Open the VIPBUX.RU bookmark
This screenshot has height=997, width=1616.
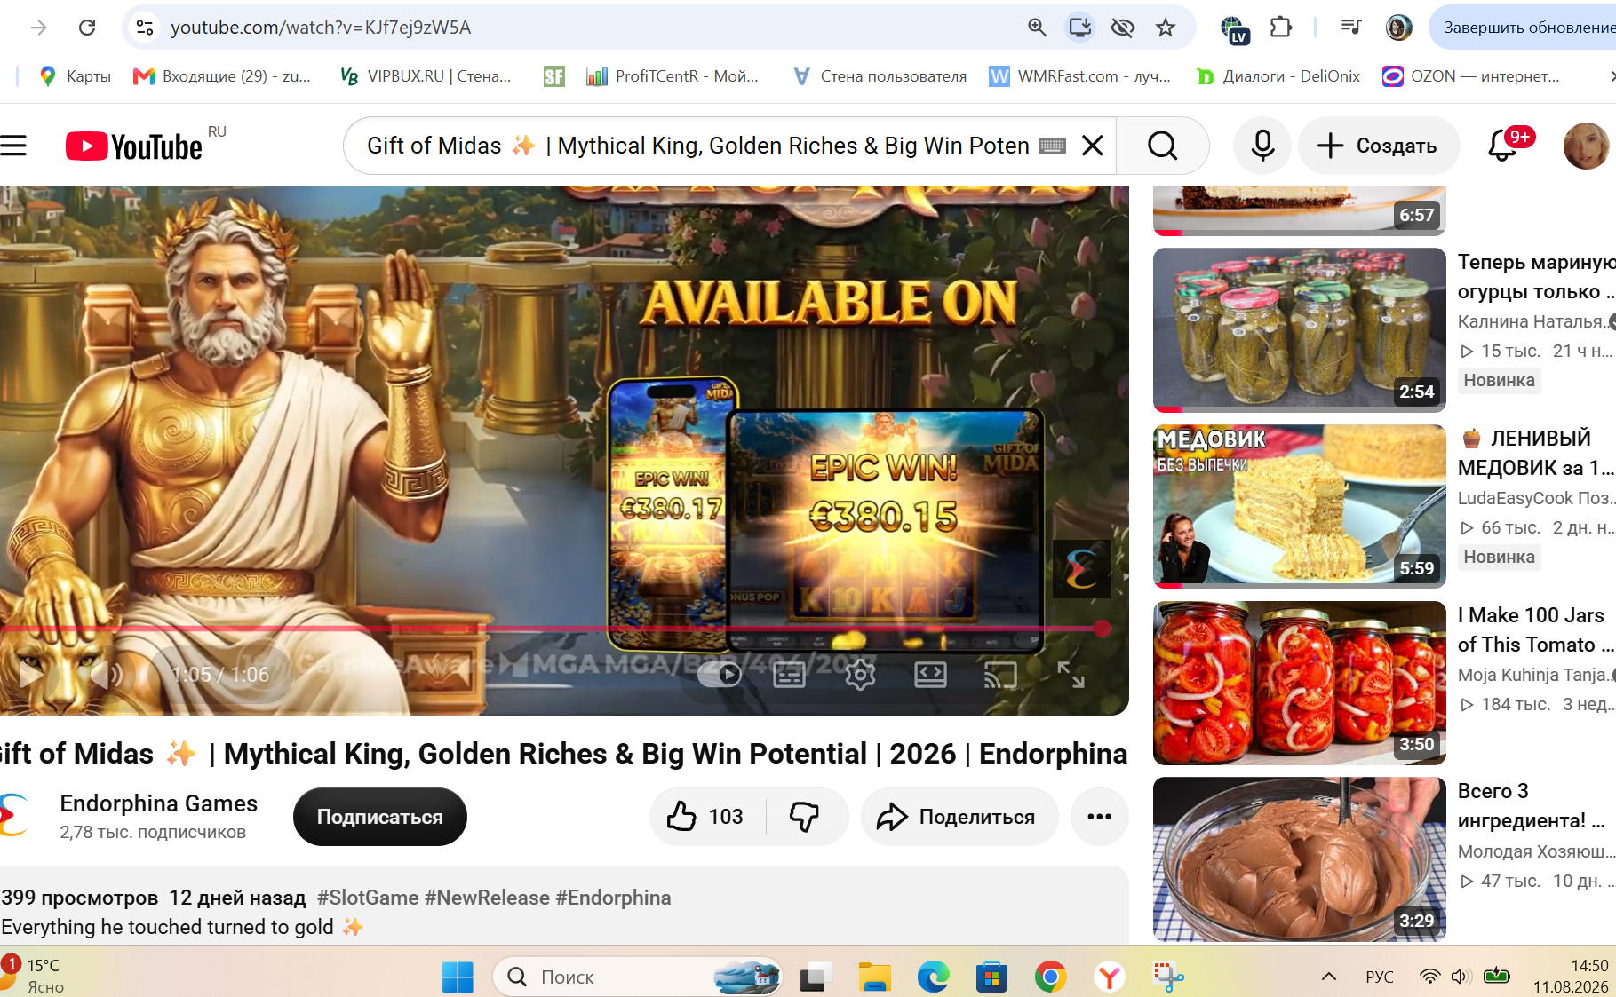point(426,76)
